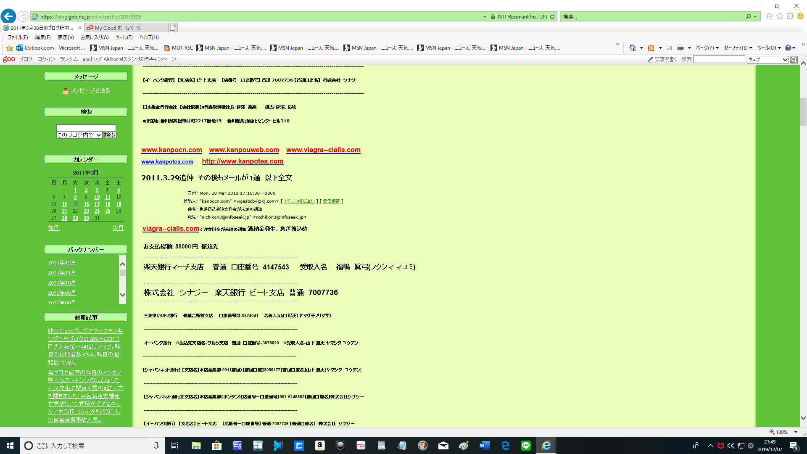
Task: Click the blue help question-mark icon
Action: pos(788,48)
